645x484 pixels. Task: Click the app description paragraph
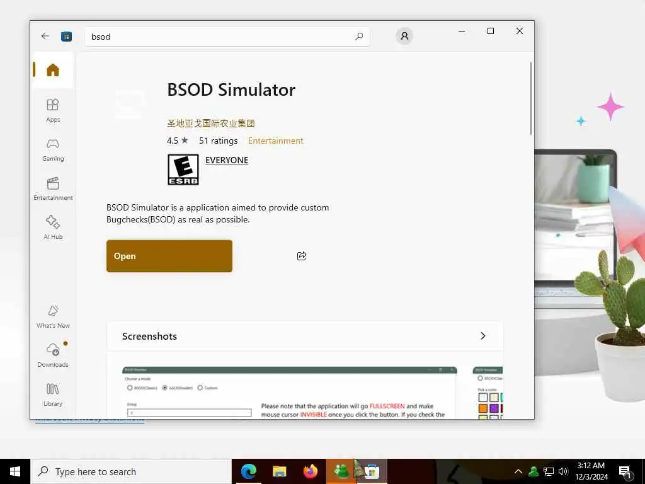[x=217, y=213]
